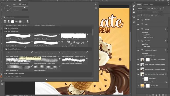The image size is (170, 96).
Task: Open Gaussian Blur filter blending options icon
Action: (166, 82)
